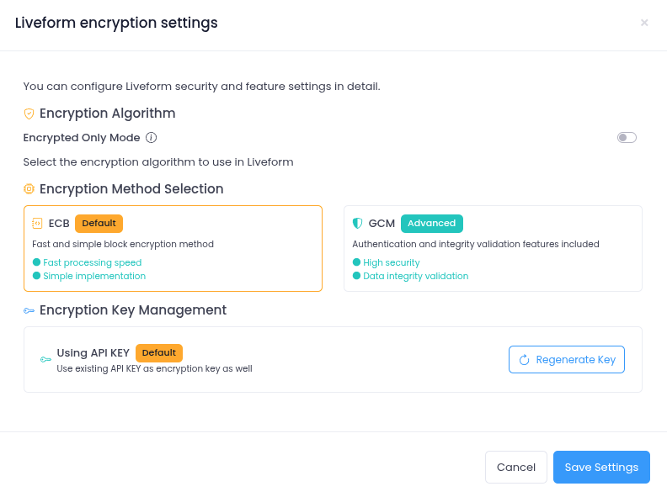Click the 'Encryption Algorithm' heading

point(107,114)
